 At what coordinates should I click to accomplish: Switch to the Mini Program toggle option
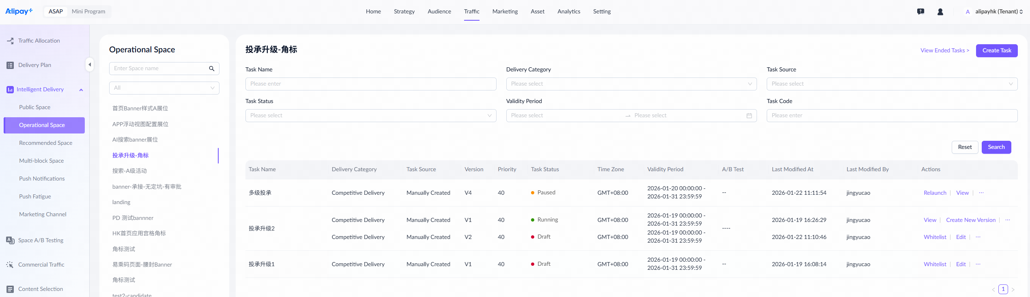pos(88,11)
